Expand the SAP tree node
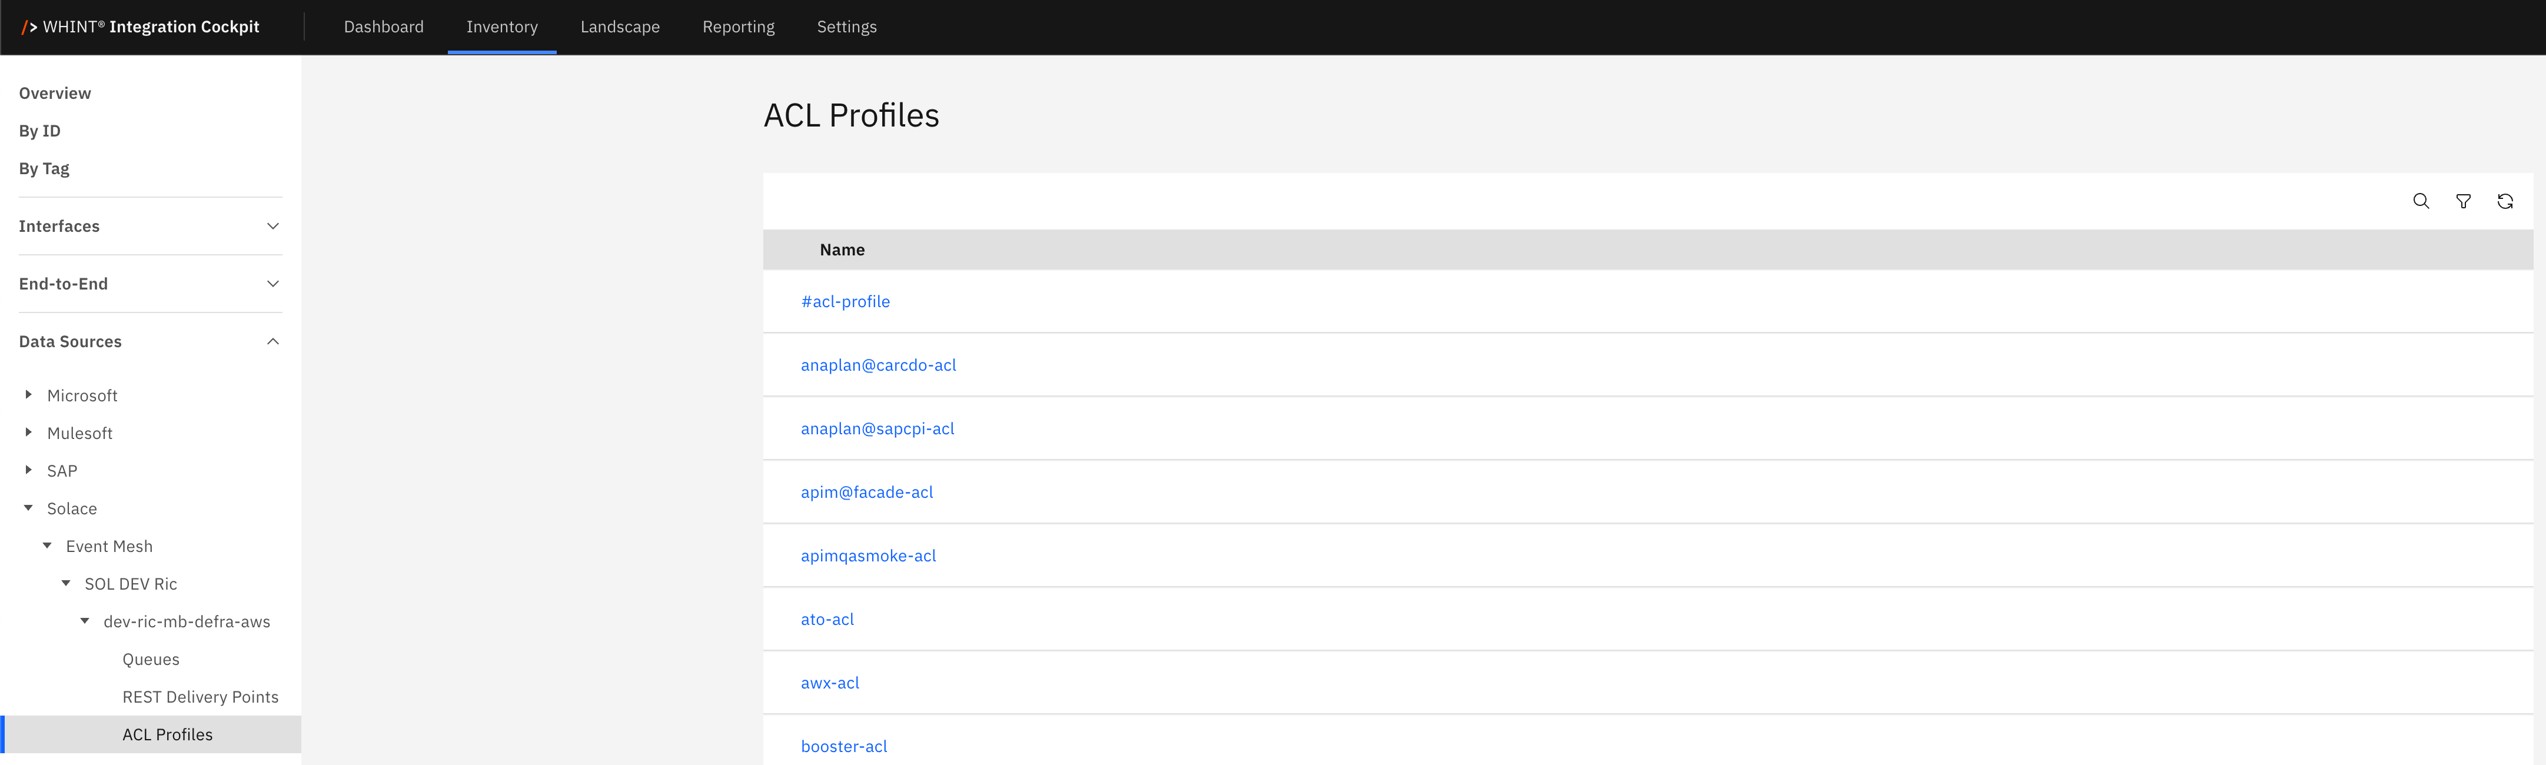This screenshot has height=765, width=2546. pos(29,470)
